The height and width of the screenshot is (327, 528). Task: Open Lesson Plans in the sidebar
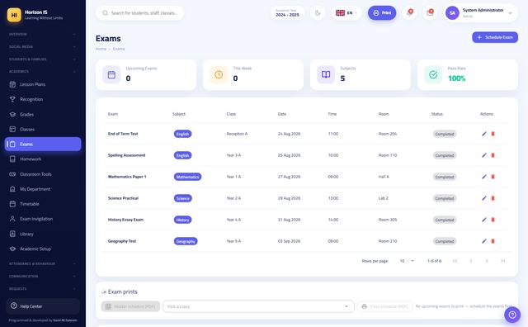point(43,84)
